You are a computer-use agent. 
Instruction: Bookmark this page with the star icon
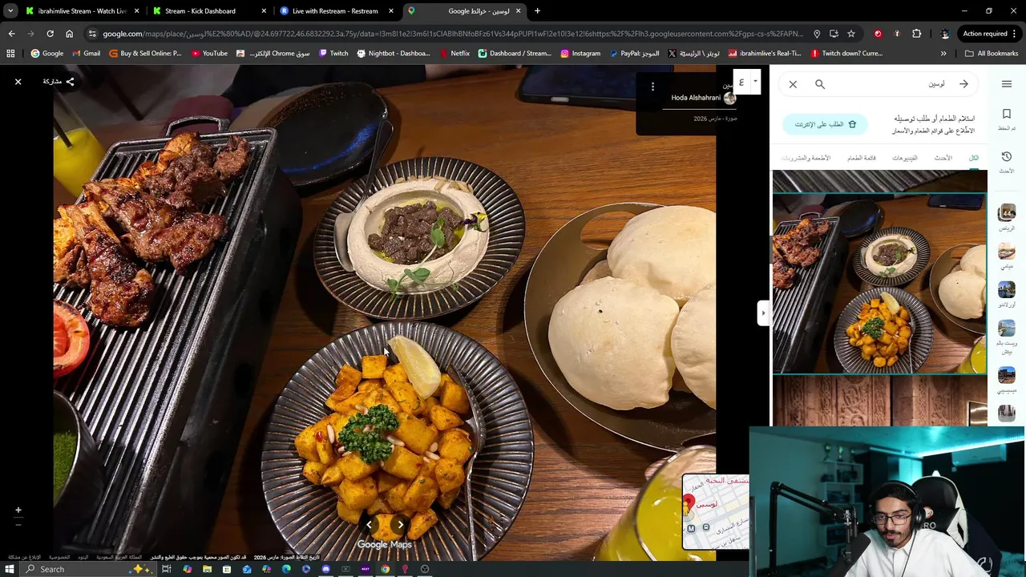pos(850,34)
